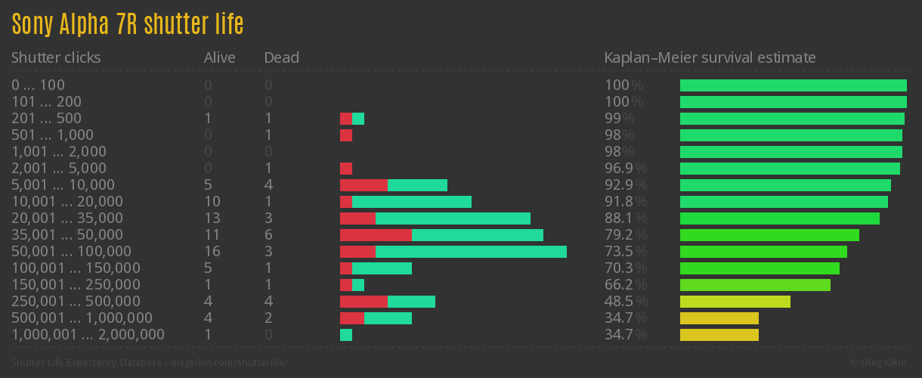Click the "Dead" column header
Screen dimensions: 922x378
(281, 57)
